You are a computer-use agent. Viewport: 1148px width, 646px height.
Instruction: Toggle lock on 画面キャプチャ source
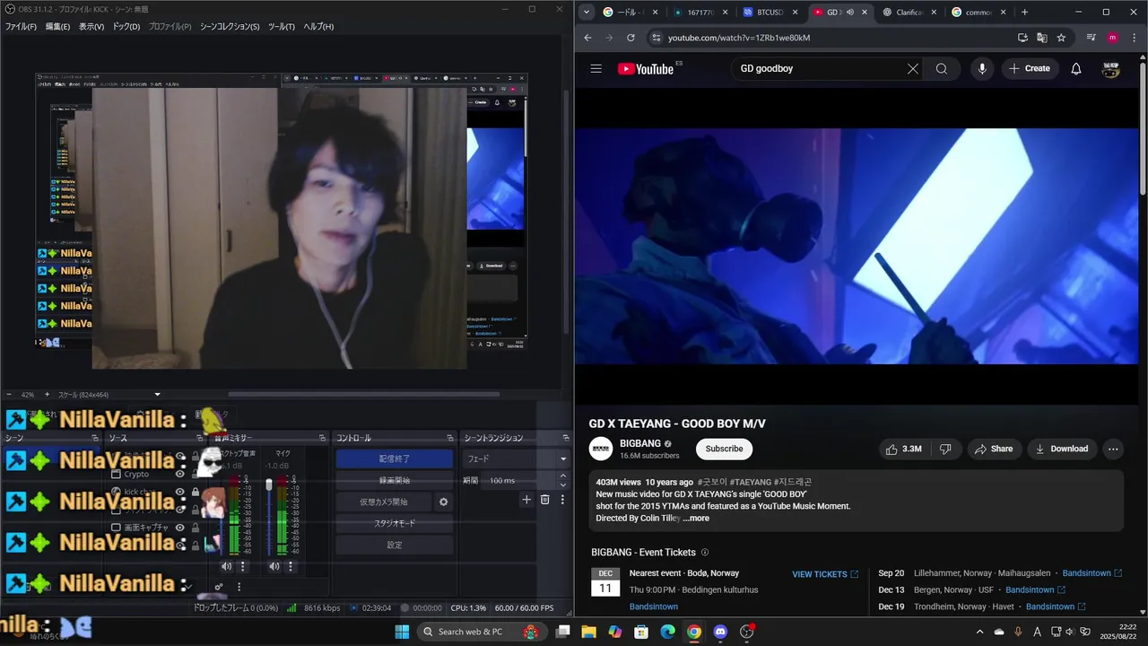(196, 528)
